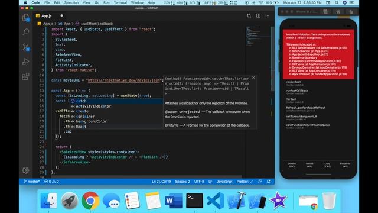The width and height of the screenshot is (378, 213).
Task: Open the Apple menu
Action: (25, 2)
